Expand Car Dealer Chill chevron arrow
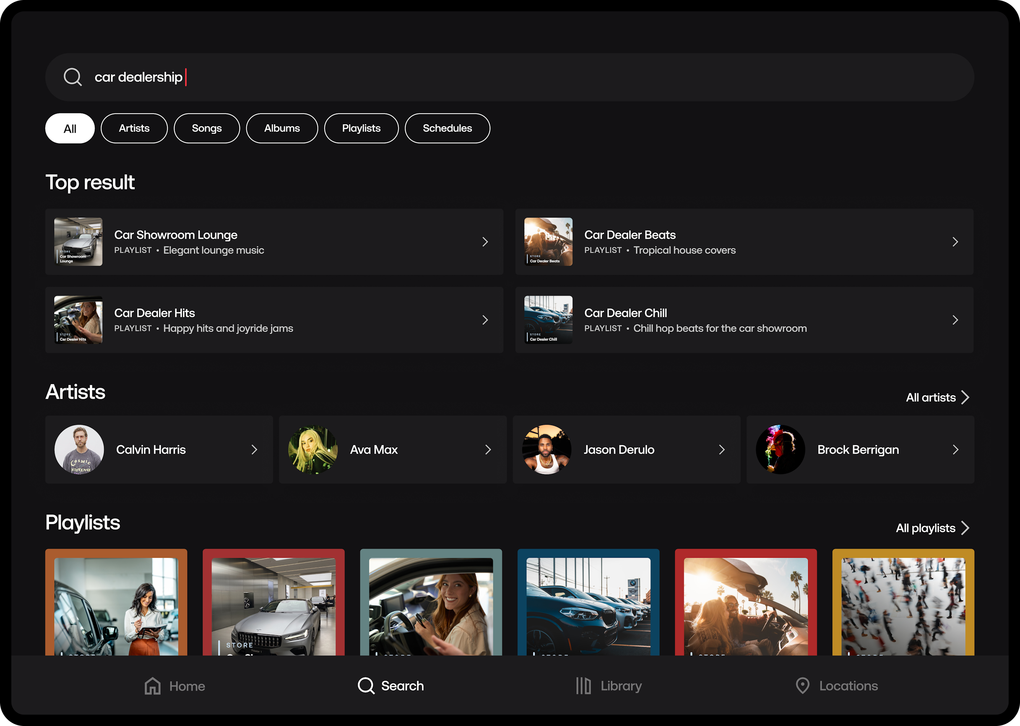1020x726 pixels. (955, 320)
